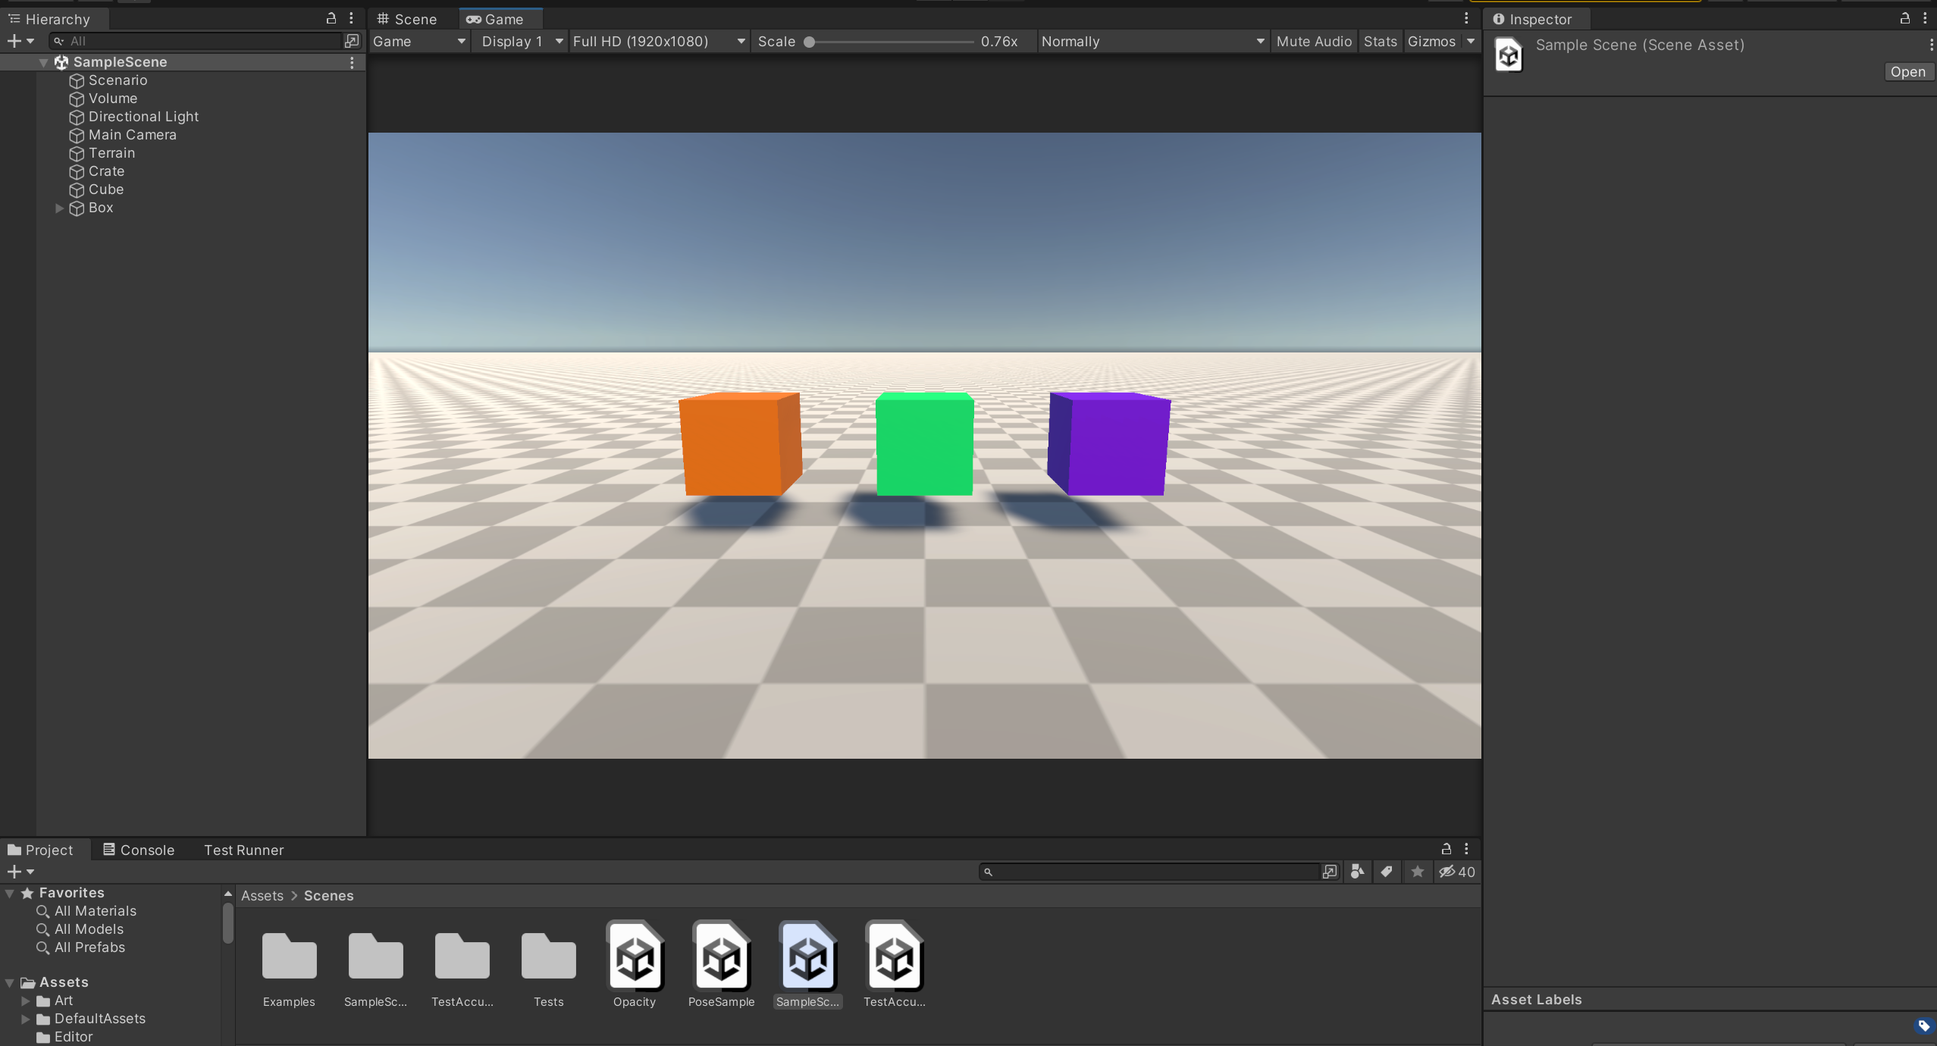Viewport: 1937px width, 1046px height.
Task: Click the Hierarchy panel lock icon
Action: point(331,18)
